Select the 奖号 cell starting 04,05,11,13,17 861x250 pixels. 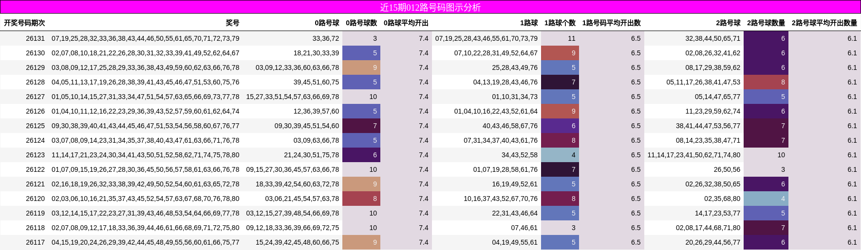pyautogui.click(x=146, y=82)
